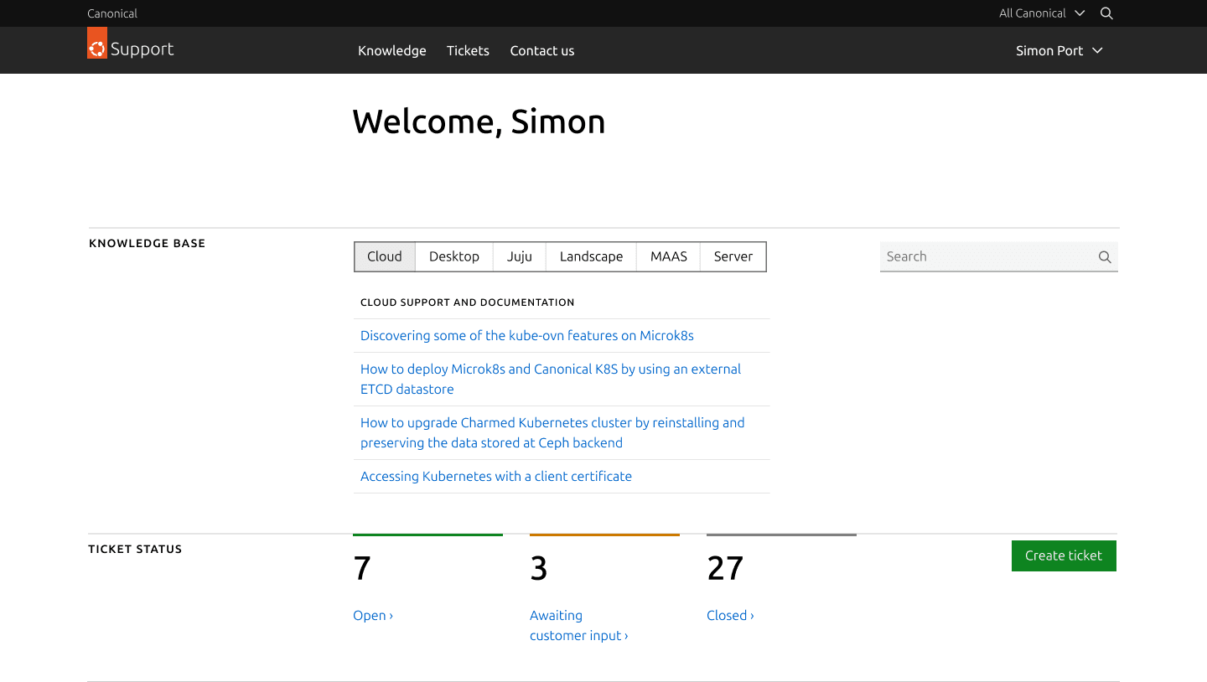Switch to the Desktop tab
This screenshot has height=682, width=1207.
(454, 256)
